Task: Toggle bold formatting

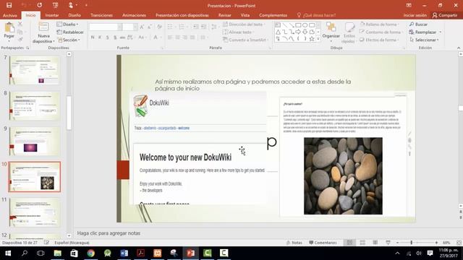Action: 93,38
